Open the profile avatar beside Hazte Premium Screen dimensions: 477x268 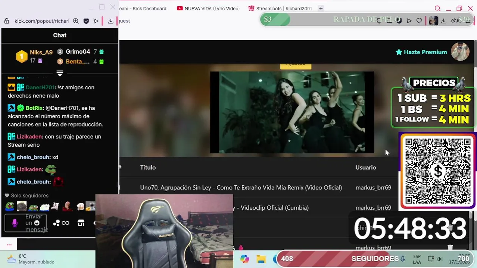coord(460,52)
